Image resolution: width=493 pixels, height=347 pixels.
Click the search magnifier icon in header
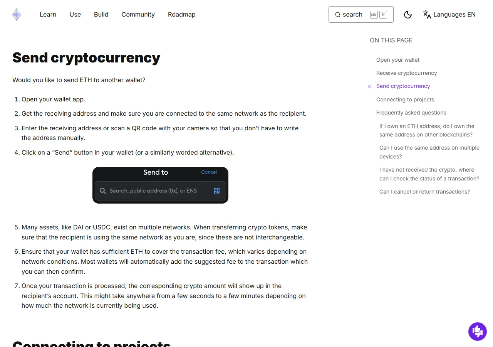[338, 15]
